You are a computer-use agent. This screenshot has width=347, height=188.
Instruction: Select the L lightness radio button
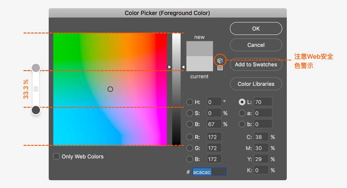242,102
